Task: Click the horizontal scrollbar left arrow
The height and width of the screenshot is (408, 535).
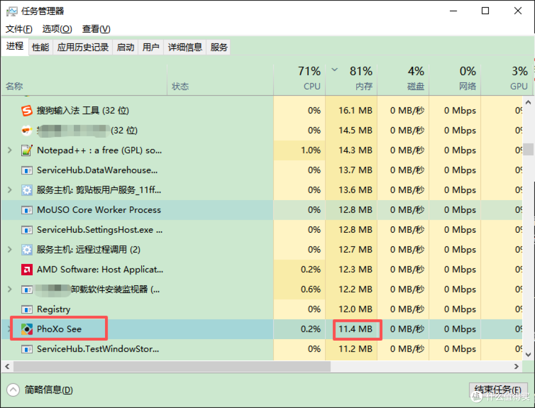Action: 7,367
